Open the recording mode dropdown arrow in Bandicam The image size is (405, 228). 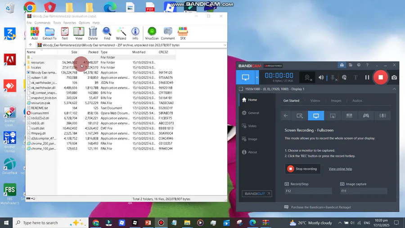(x=257, y=78)
